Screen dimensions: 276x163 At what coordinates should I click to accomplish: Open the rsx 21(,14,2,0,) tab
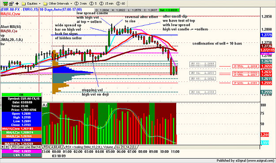coord(126,147)
